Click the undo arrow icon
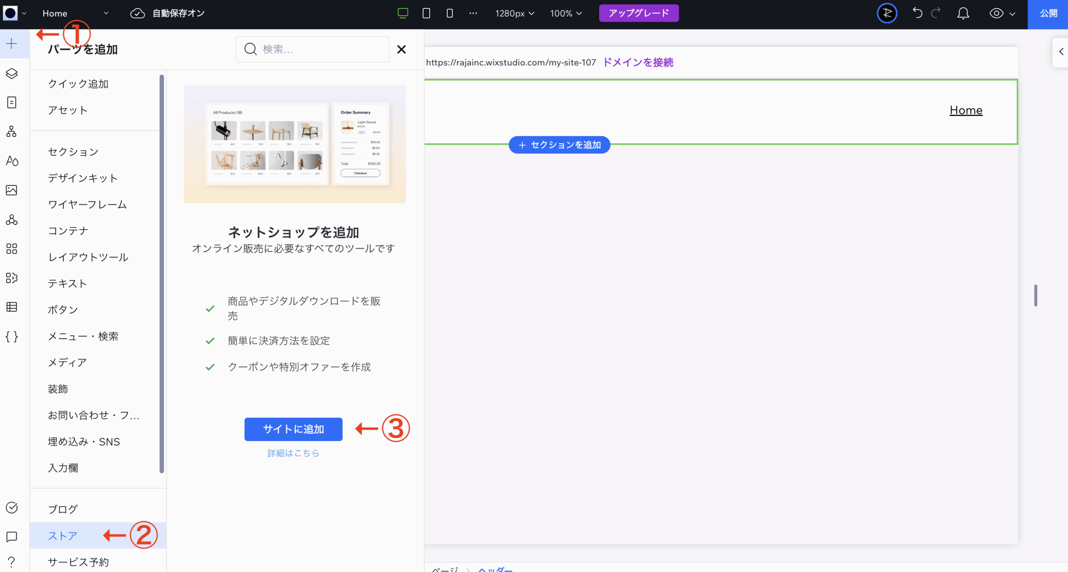This screenshot has height=572, width=1068. [917, 13]
